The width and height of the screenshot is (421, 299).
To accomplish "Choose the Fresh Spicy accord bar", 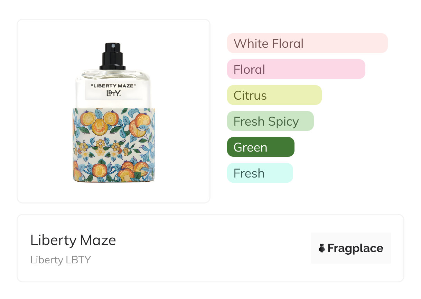I will pyautogui.click(x=270, y=121).
